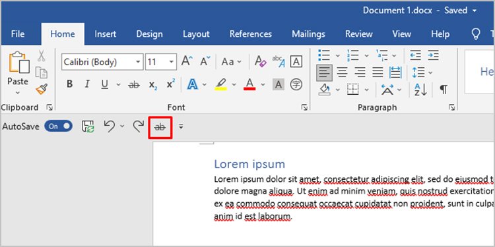Click the Cut scissors icon
This screenshot has width=495, height=247.
42,55
